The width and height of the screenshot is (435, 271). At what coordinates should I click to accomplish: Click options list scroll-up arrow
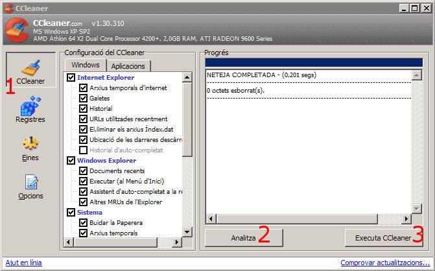[187, 77]
